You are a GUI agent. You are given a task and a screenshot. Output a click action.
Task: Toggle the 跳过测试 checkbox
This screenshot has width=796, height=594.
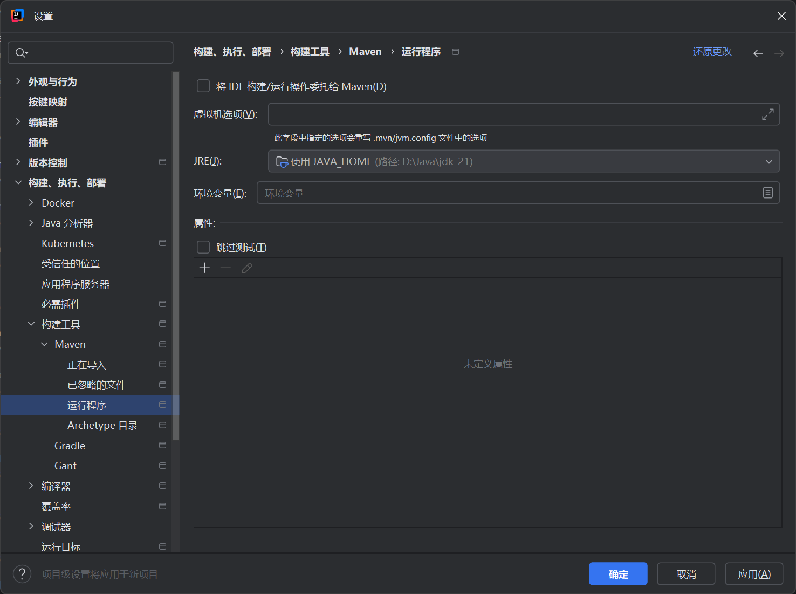[x=203, y=247]
